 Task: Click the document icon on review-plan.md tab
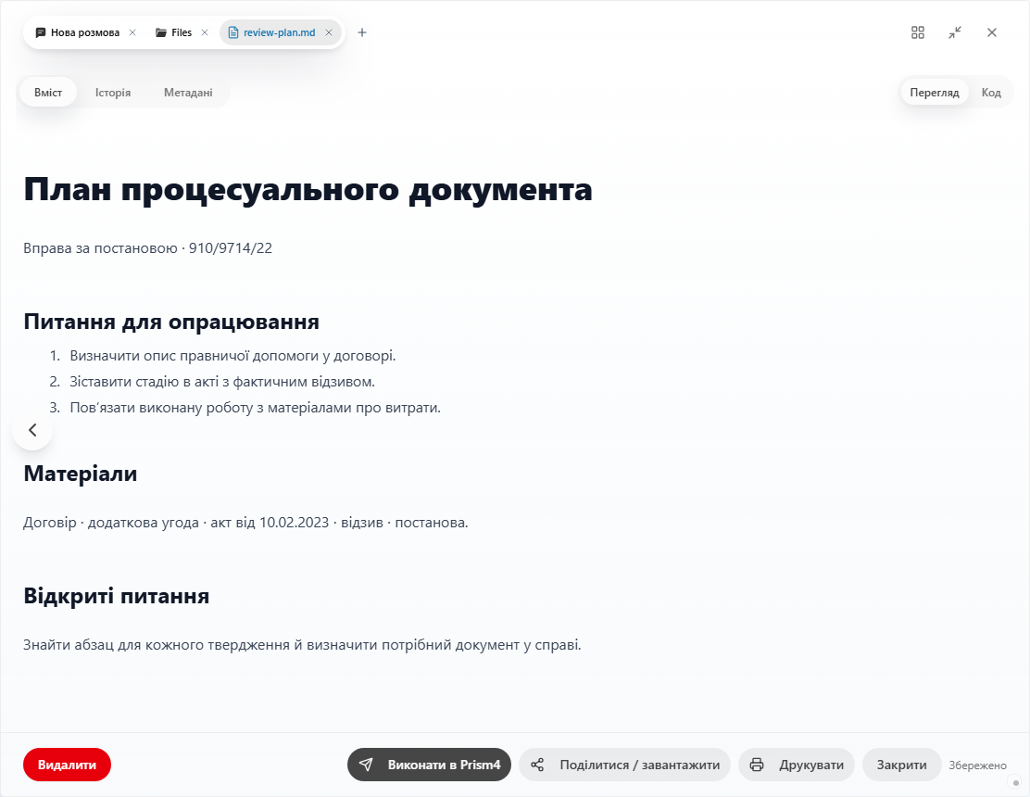click(x=232, y=32)
